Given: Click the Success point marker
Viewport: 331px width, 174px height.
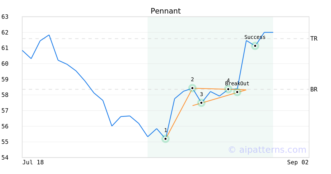Looking at the screenshot, I should pos(255,46).
